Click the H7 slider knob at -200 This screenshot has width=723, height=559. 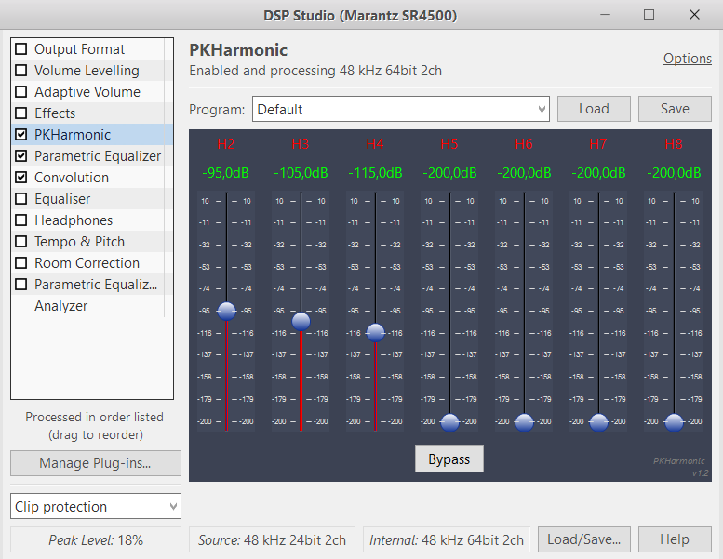(x=598, y=422)
